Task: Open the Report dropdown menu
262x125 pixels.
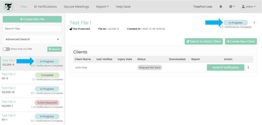Action: coord(102,7)
